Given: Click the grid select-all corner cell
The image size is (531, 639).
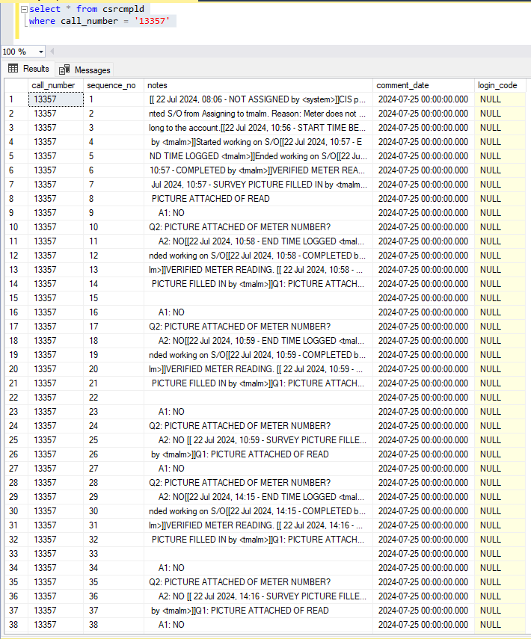Looking at the screenshot, I should (x=13, y=86).
